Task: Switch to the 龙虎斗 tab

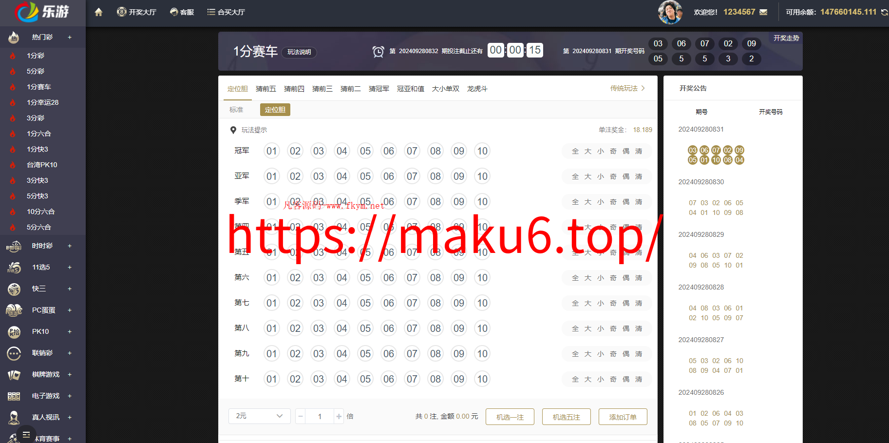Action: click(x=477, y=89)
